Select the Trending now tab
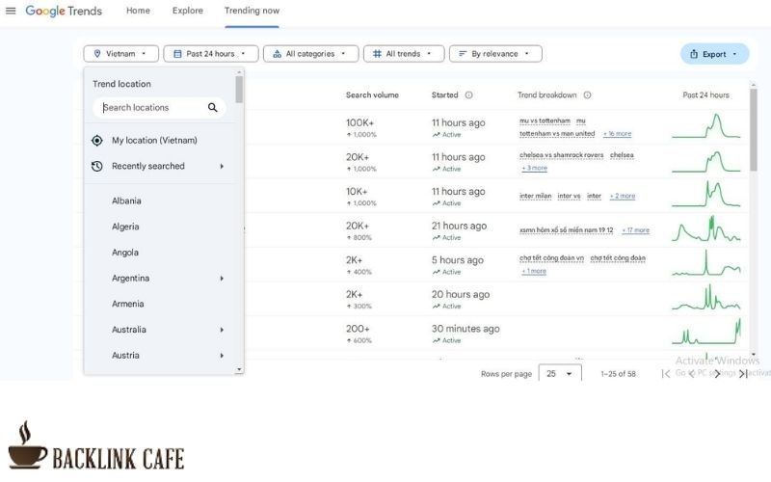This screenshot has width=771, height=482. (x=252, y=11)
